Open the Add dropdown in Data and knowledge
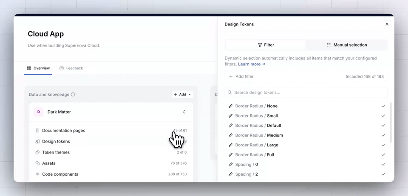Screen dimensions: 408x196 pyautogui.click(x=182, y=95)
